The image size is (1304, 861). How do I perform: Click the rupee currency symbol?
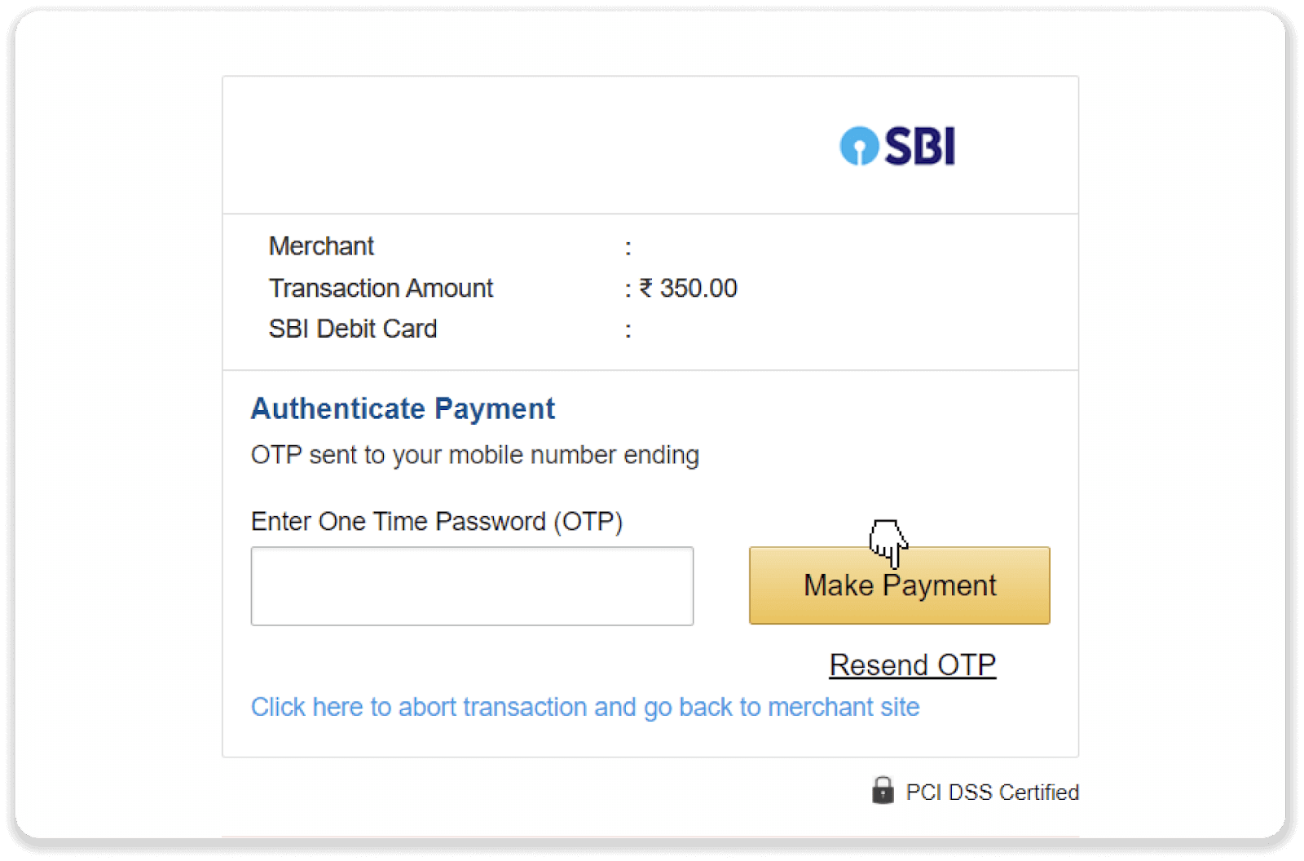pyautogui.click(x=645, y=288)
